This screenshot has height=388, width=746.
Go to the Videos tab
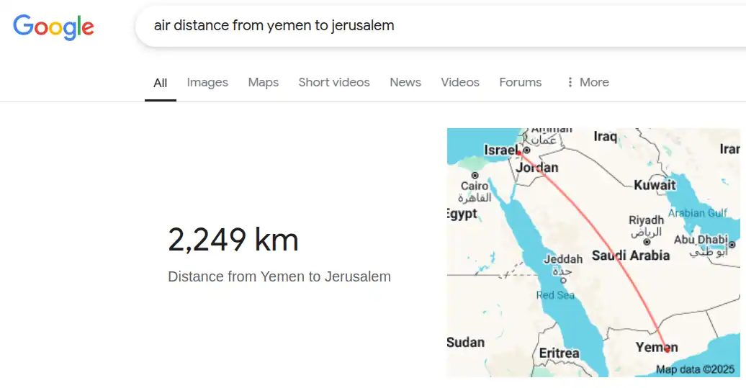click(x=460, y=82)
